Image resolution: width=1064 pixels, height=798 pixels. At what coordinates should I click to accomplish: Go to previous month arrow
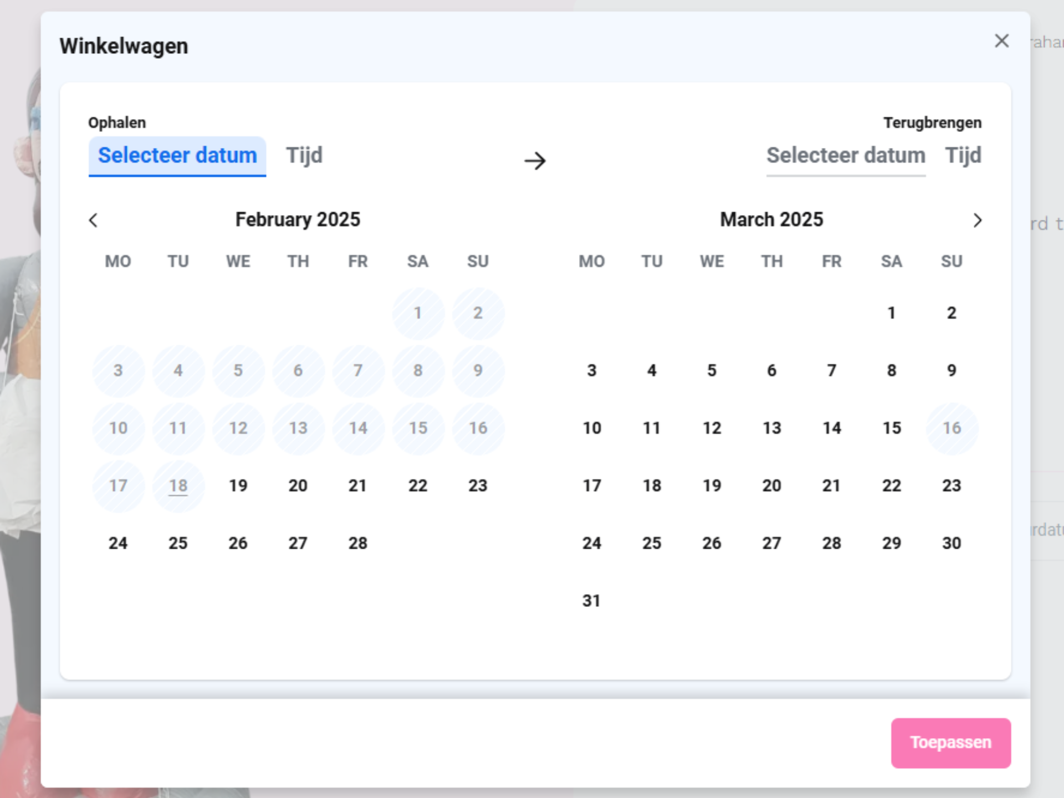point(93,221)
